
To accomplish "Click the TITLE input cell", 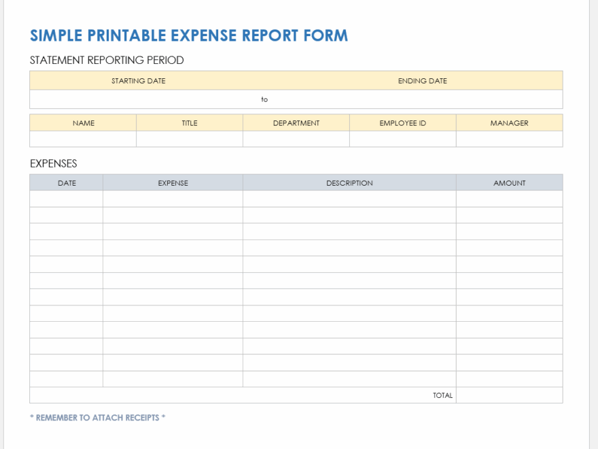I will [x=189, y=139].
